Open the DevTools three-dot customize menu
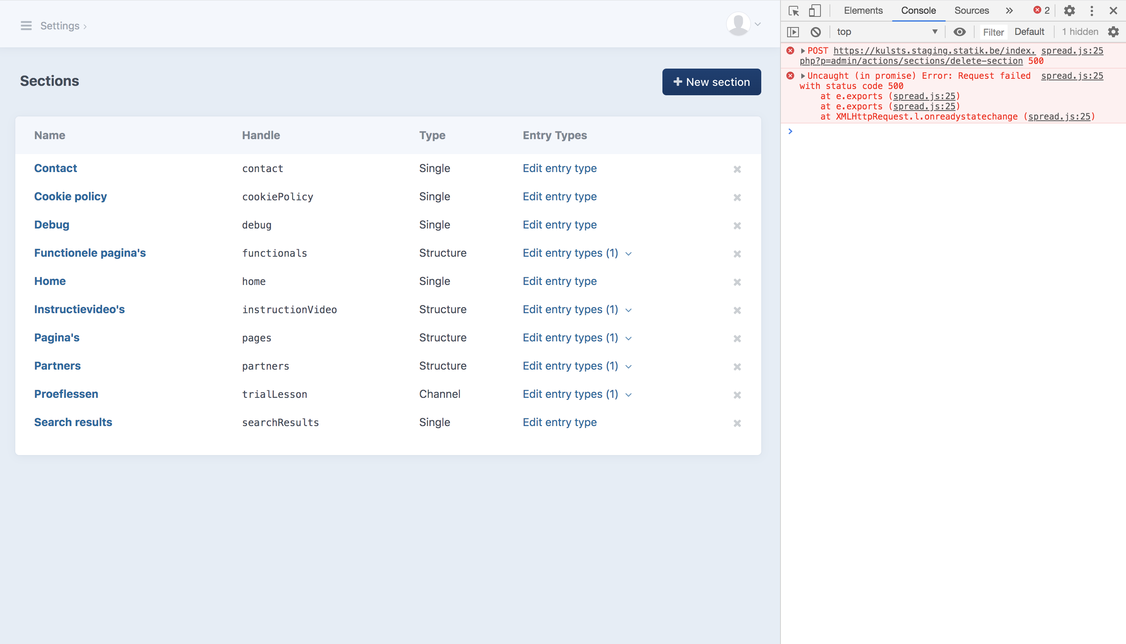 (1091, 10)
